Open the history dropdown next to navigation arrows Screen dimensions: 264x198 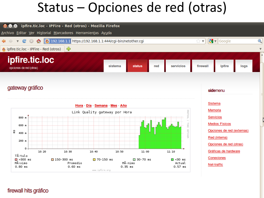click(18, 41)
